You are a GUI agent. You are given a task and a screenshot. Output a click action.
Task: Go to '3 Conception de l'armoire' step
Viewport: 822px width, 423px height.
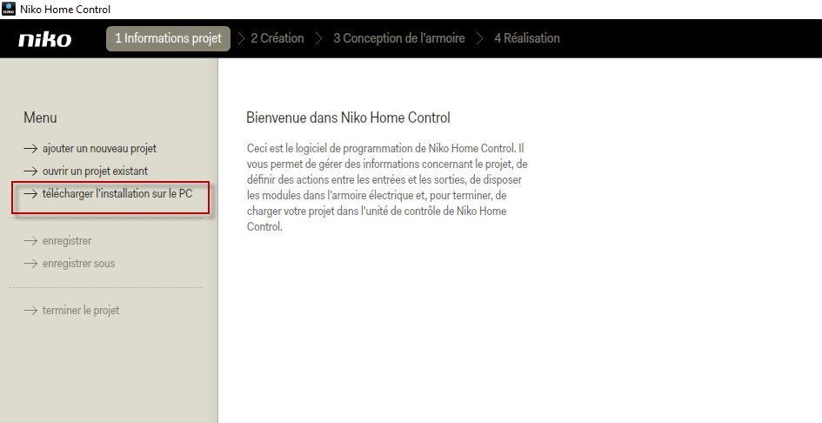(x=398, y=38)
